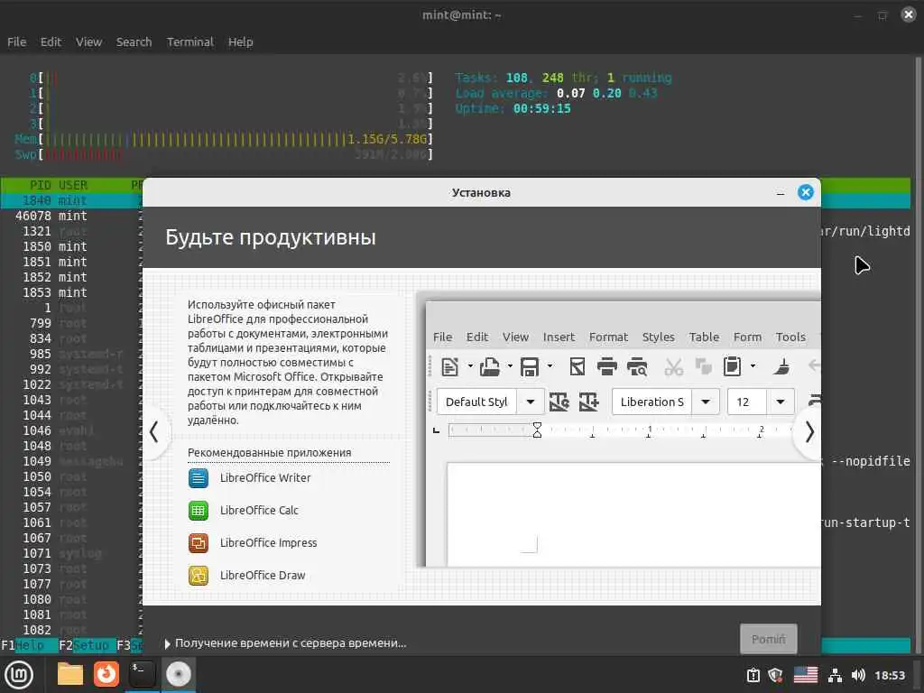Open the Format menu in LibreOffice preview
The image size is (924, 693).
[608, 337]
